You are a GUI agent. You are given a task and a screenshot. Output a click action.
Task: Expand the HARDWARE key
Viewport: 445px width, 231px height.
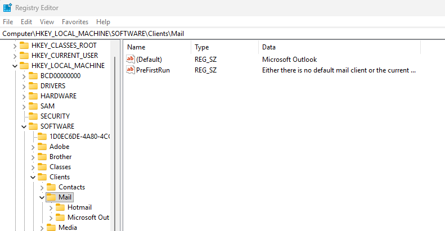click(x=24, y=97)
